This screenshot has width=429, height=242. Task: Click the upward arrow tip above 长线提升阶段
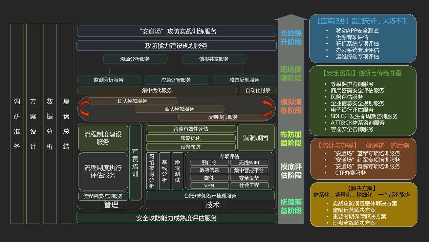click(291, 17)
